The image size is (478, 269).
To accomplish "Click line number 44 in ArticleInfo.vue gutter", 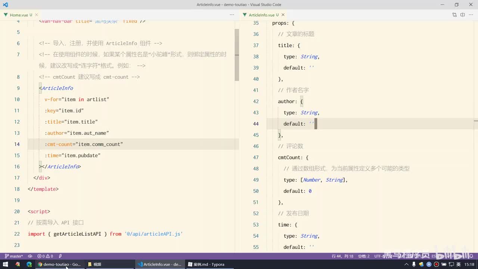I will click(x=256, y=124).
